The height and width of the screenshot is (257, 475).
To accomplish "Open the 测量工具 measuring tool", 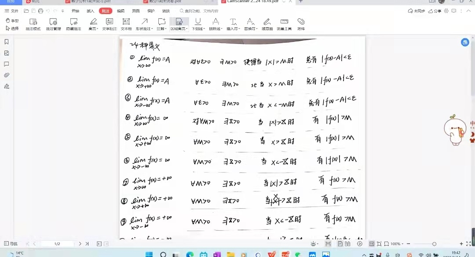I will tap(284, 24).
